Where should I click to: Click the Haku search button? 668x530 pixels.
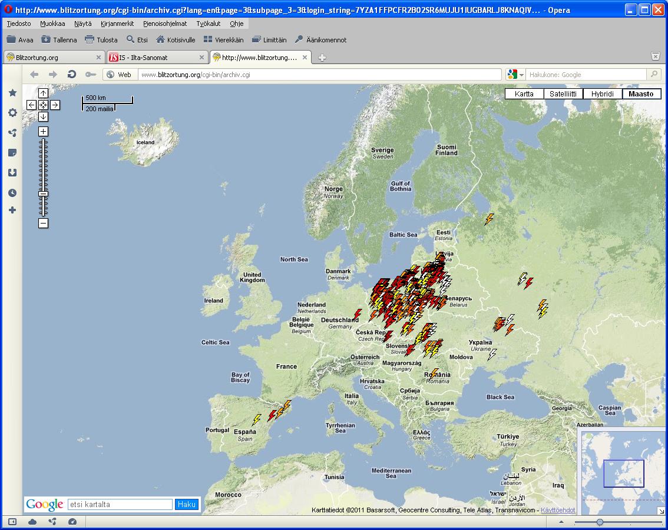click(187, 505)
